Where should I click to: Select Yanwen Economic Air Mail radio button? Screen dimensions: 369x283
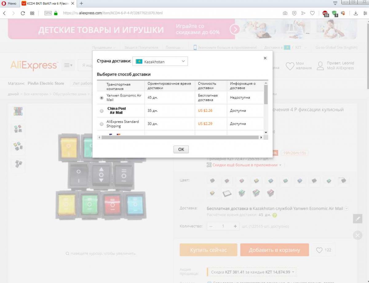pyautogui.click(x=102, y=98)
